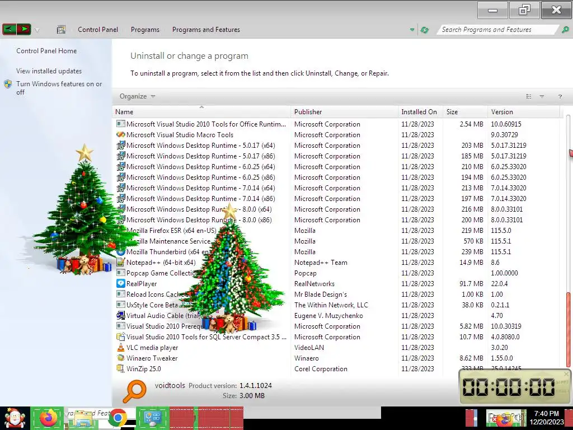Sort list by Version column header
573x430 pixels.
[x=523, y=112]
